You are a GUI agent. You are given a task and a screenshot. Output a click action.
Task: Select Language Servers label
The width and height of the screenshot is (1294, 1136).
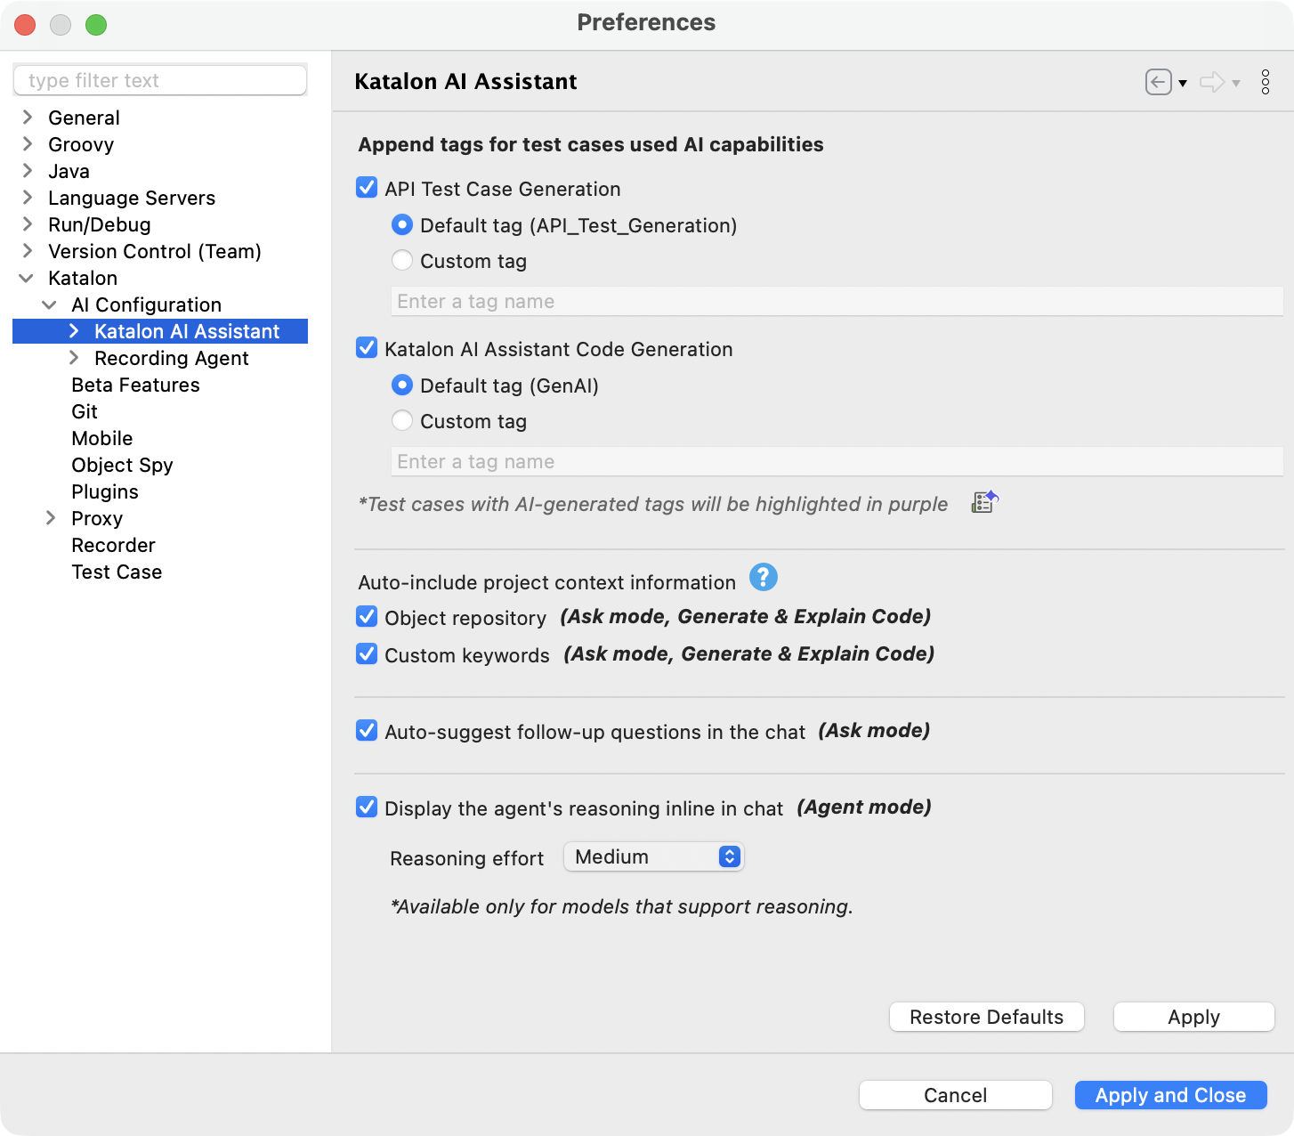(x=132, y=198)
